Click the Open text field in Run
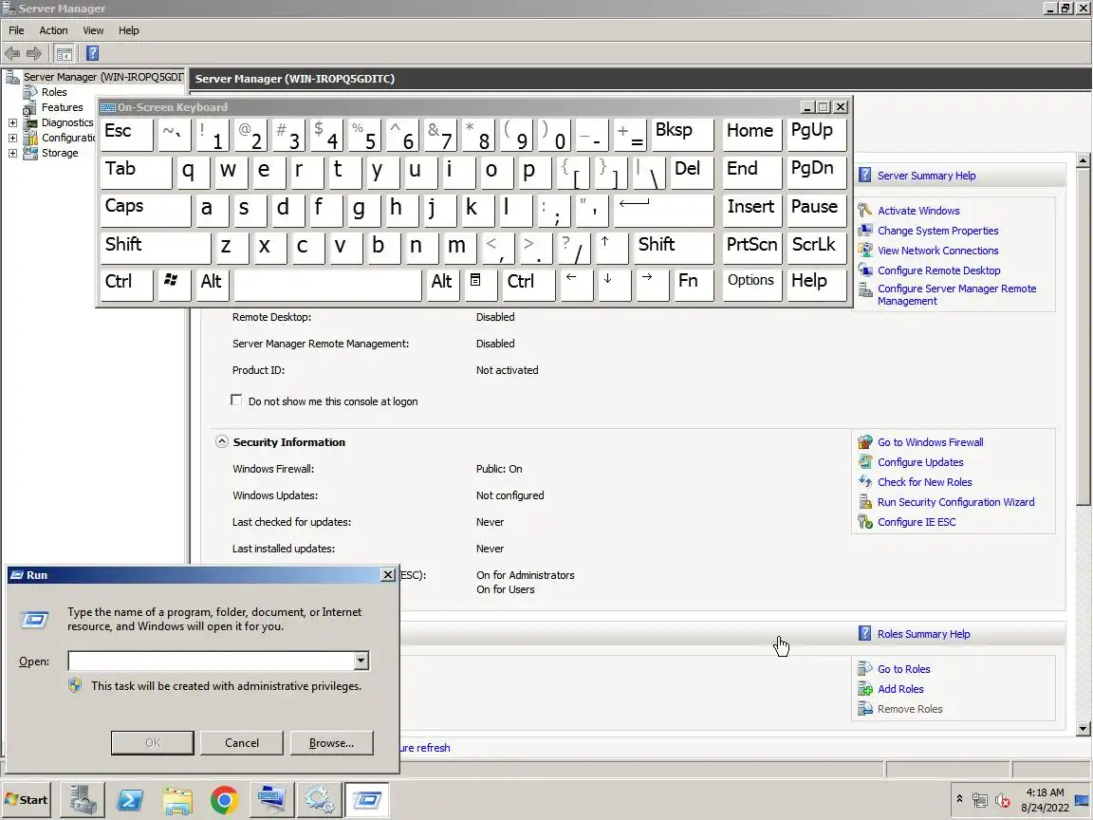 [211, 661]
